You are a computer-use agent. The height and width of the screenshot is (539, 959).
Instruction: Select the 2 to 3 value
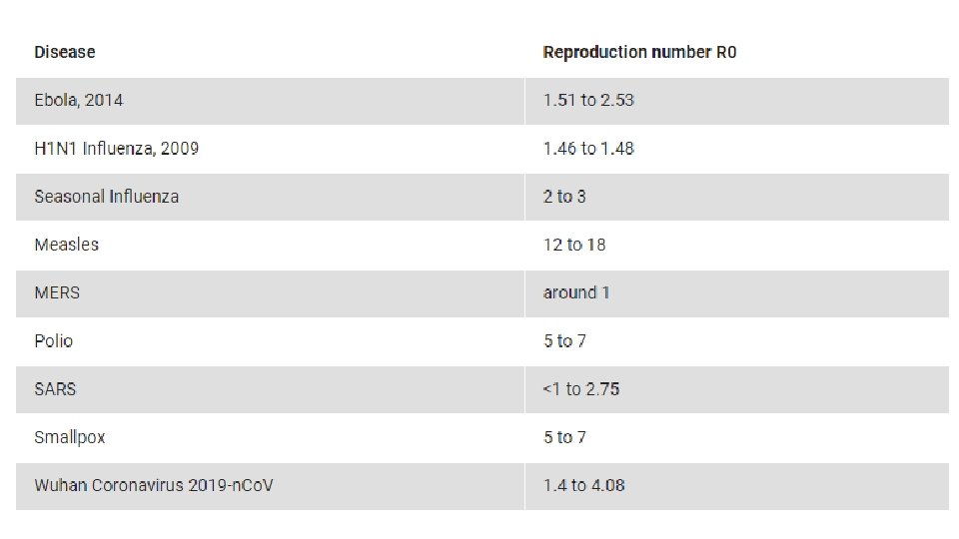tap(564, 197)
